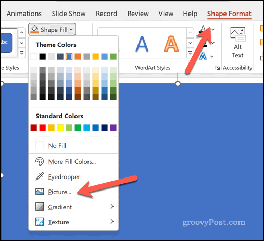This screenshot has width=264, height=241.
Task: Open the Animations tab
Action: coord(24,14)
